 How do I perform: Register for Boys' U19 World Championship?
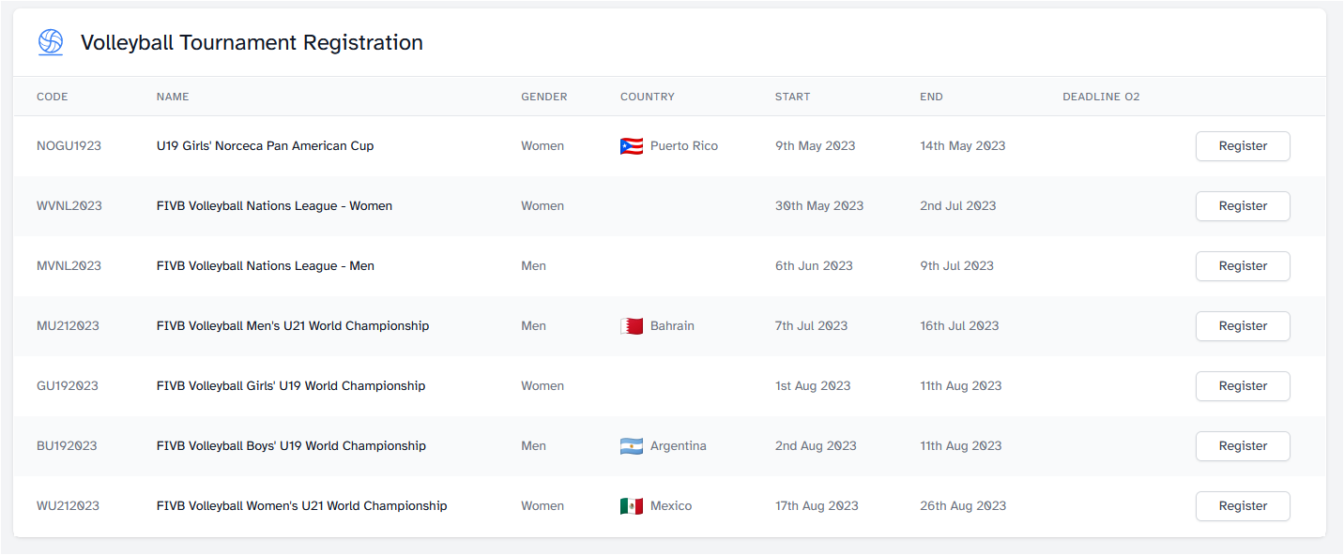point(1243,446)
